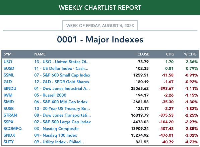Open the $NDX symbol link
200x147 pixels.
coord(9,135)
